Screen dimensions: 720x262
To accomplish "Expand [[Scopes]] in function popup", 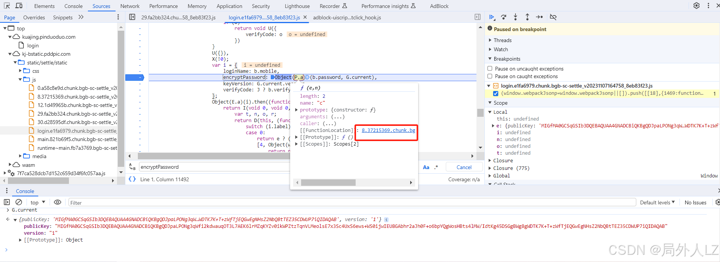I will pyautogui.click(x=297, y=144).
